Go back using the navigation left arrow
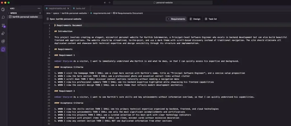Viewport: 291px width, 126px height. [x=105, y=3]
